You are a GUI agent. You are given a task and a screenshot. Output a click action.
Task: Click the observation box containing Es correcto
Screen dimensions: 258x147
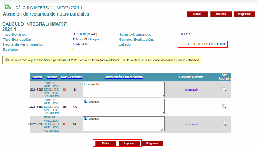pyautogui.click(x=124, y=89)
